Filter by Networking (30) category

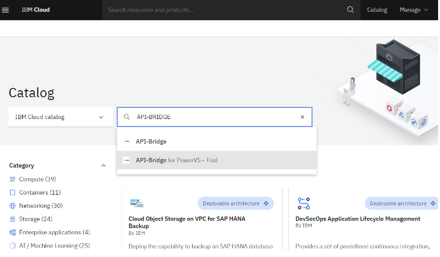41,206
